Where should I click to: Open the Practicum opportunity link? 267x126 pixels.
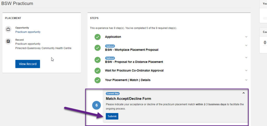click(x=28, y=32)
